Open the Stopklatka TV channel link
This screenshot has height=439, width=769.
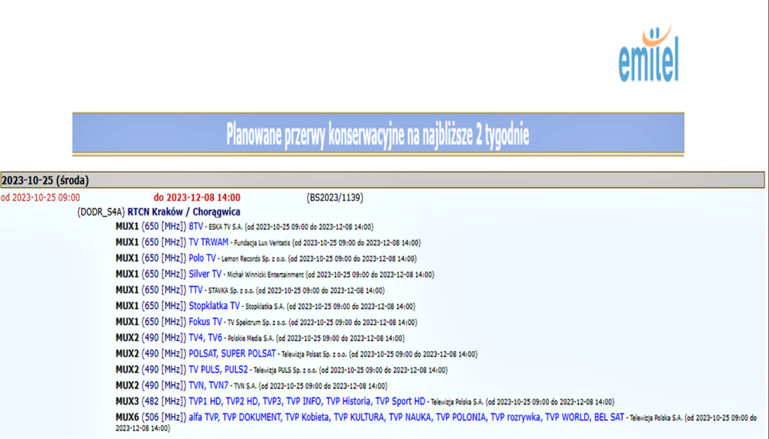(x=214, y=305)
